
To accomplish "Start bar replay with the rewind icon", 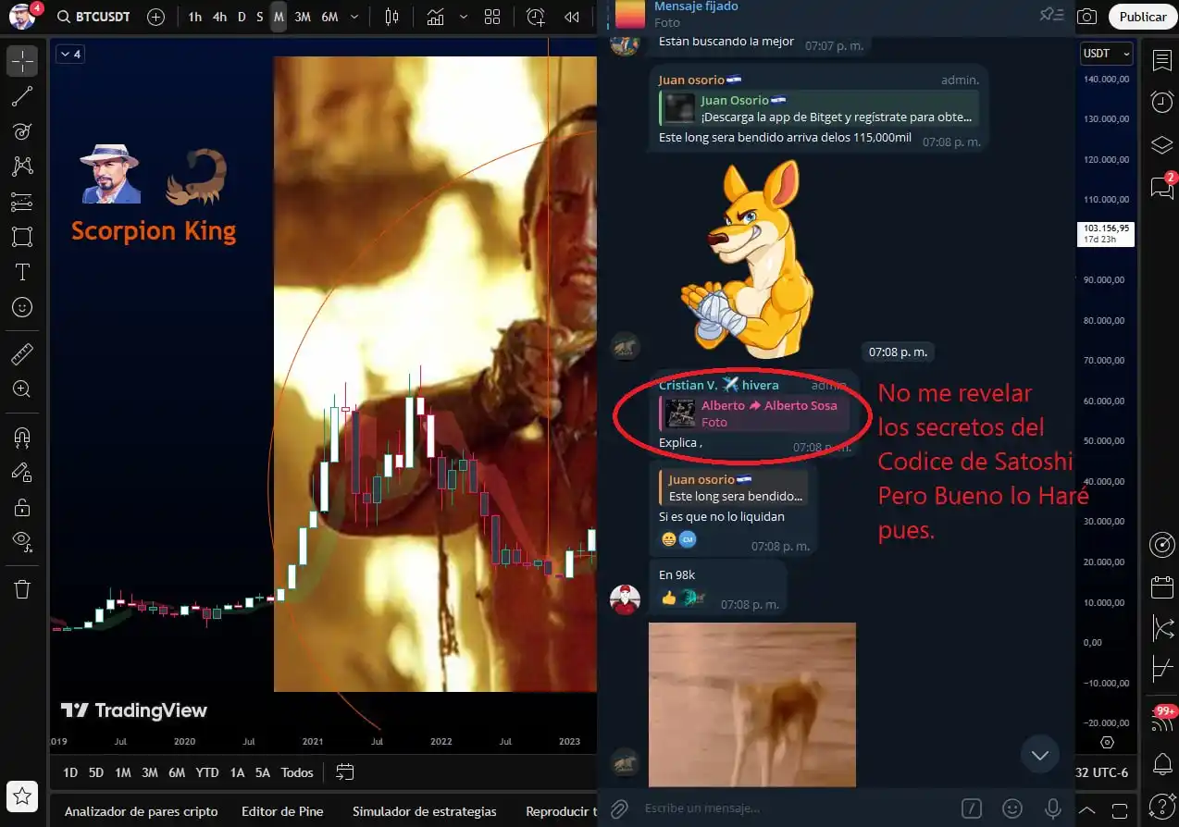I will pyautogui.click(x=572, y=17).
